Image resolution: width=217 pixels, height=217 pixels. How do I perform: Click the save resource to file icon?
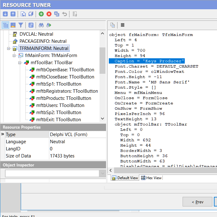pyautogui.click(x=23, y=14)
